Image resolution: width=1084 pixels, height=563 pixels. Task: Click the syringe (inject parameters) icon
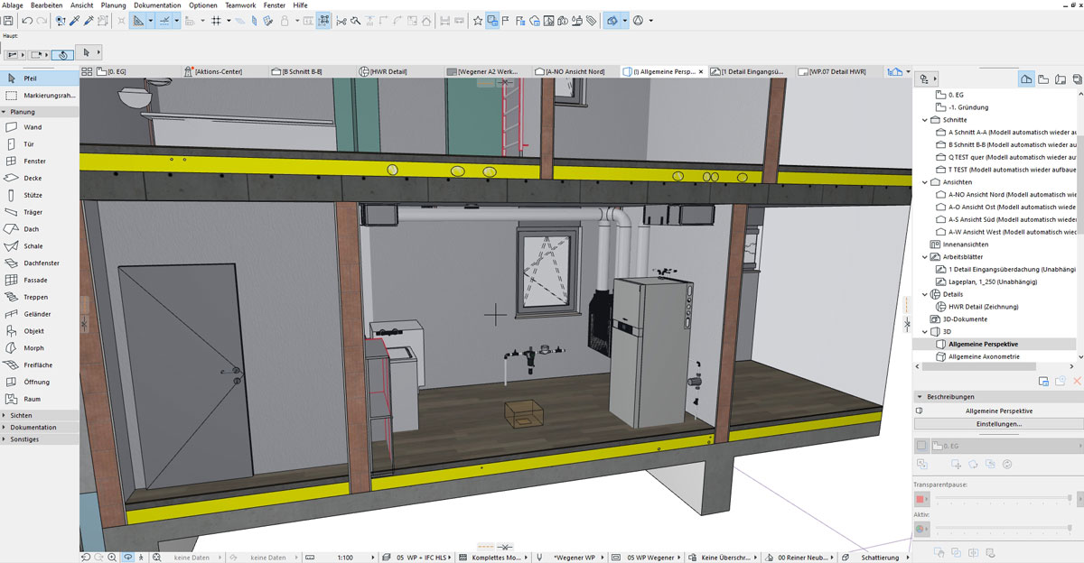(x=89, y=20)
